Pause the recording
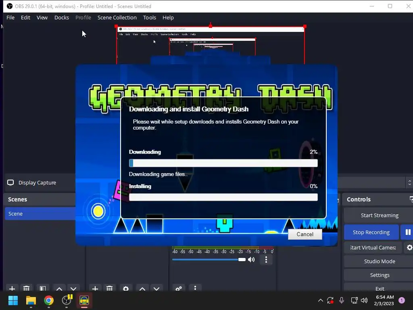 (408, 232)
